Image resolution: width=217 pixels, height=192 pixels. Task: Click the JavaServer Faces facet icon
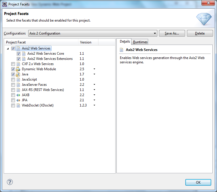(18, 85)
